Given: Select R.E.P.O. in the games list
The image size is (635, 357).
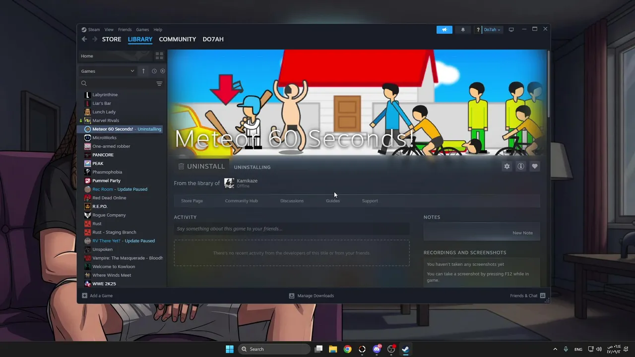Looking at the screenshot, I should click(x=100, y=206).
